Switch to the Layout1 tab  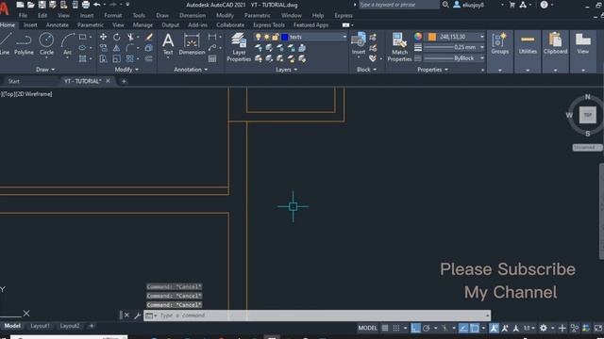point(40,326)
